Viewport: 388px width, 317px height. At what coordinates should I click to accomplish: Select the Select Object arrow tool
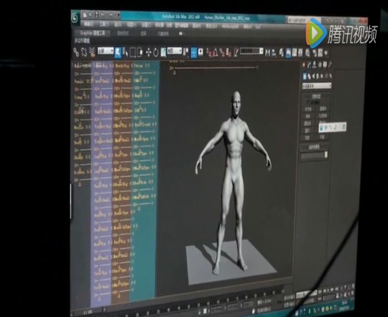[118, 53]
